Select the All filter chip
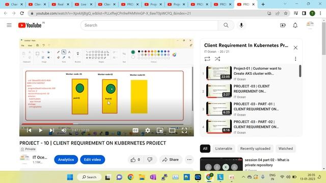 [x=205, y=148]
